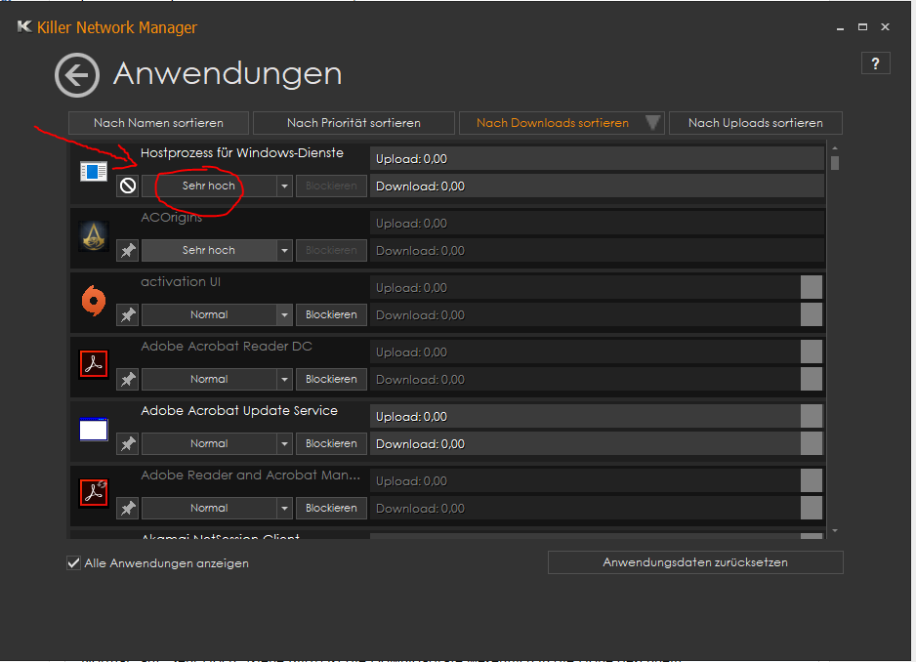
Task: Maximize the Killer Network Manager window
Action: [862, 27]
